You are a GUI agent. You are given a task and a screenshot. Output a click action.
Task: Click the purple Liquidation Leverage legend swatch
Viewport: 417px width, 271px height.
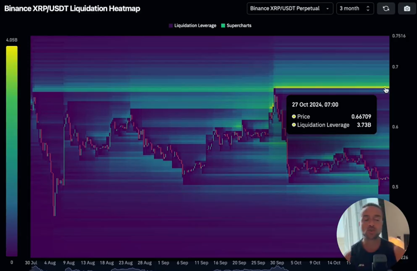[x=171, y=26]
